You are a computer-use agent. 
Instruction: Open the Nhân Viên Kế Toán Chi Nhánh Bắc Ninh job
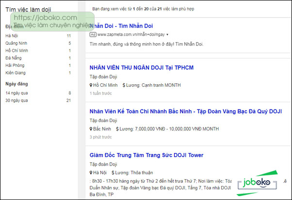186,111
